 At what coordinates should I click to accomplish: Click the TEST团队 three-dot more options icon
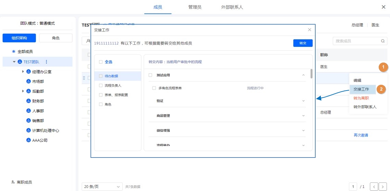click(47, 62)
